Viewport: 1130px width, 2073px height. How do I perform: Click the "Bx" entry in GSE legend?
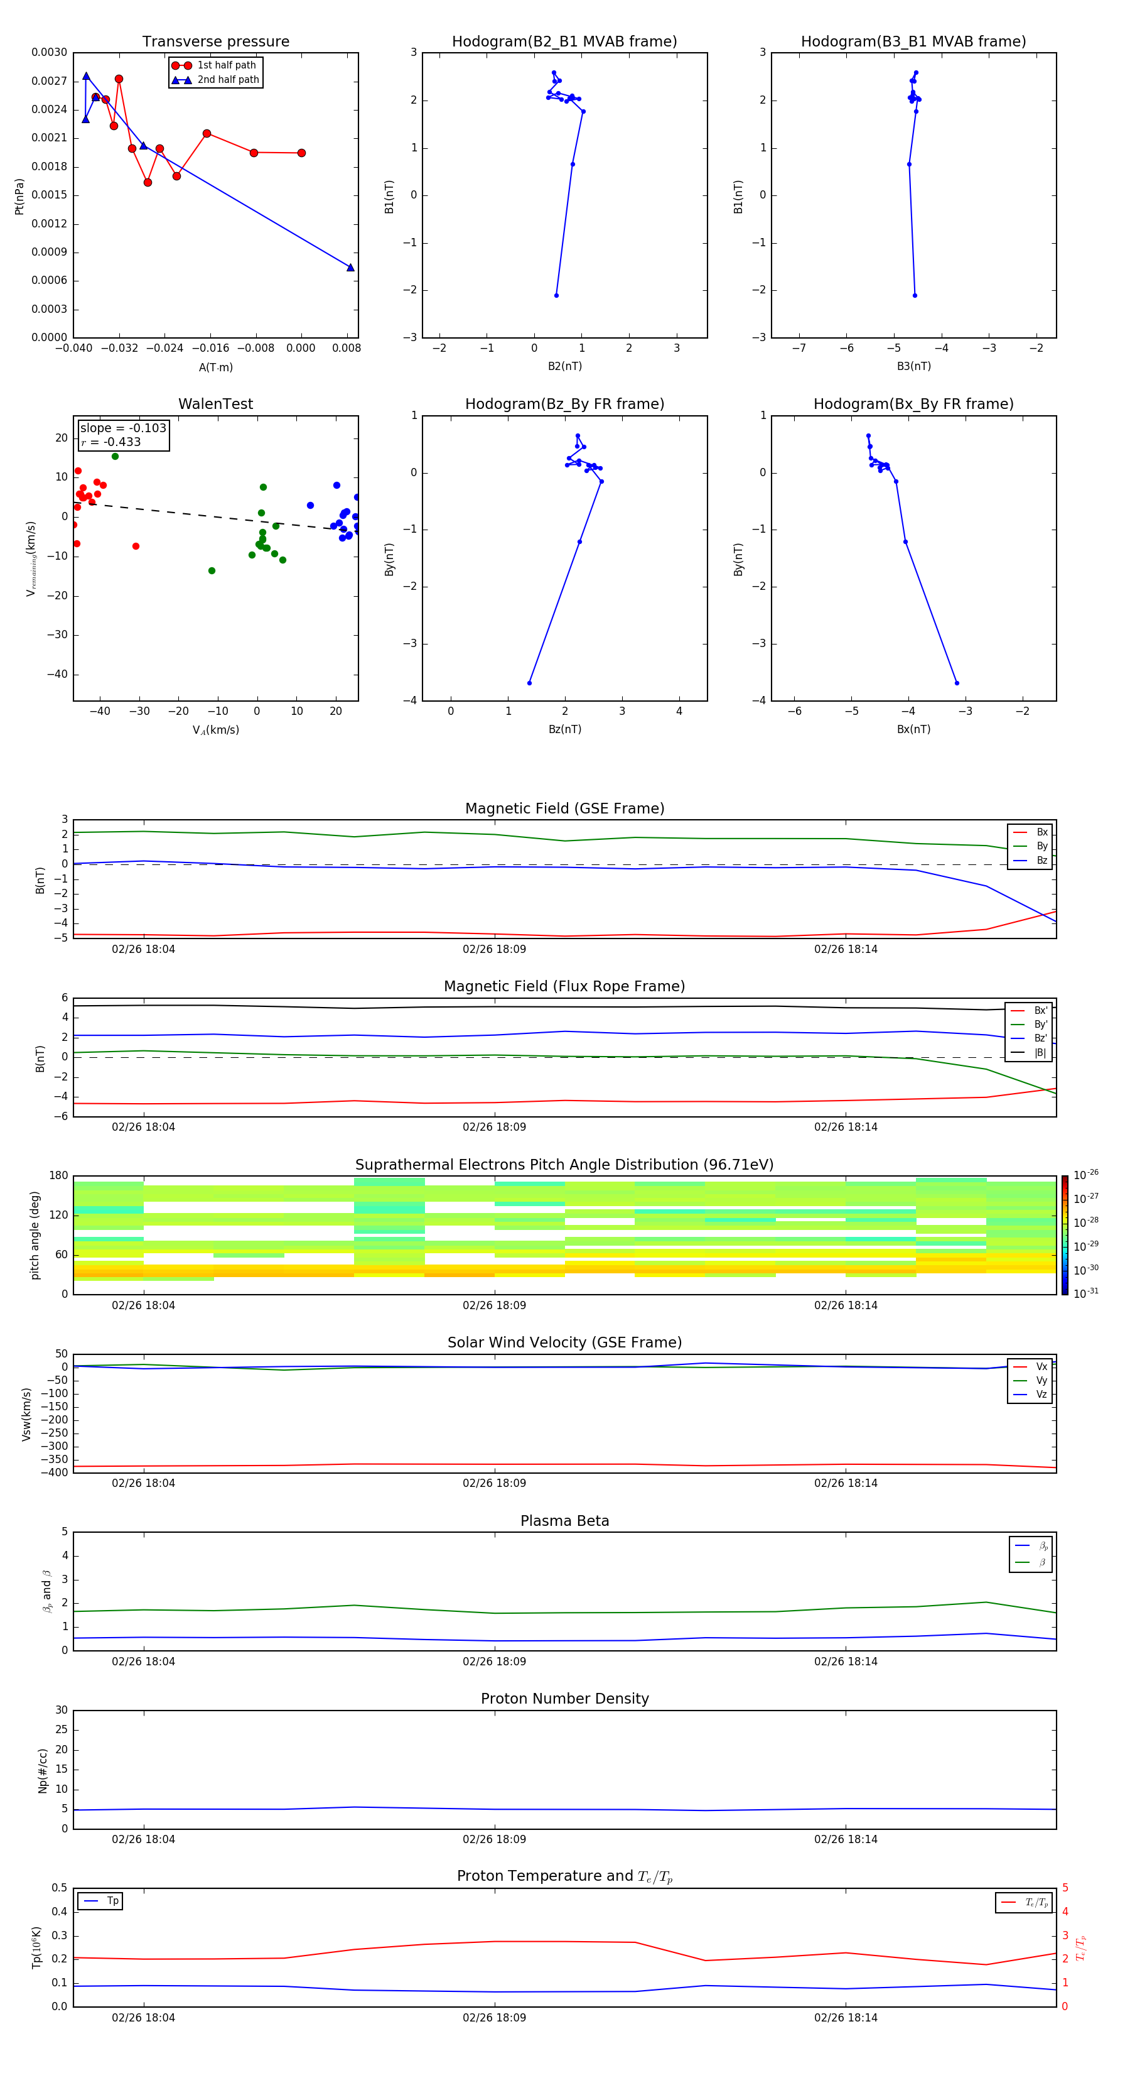click(1030, 832)
